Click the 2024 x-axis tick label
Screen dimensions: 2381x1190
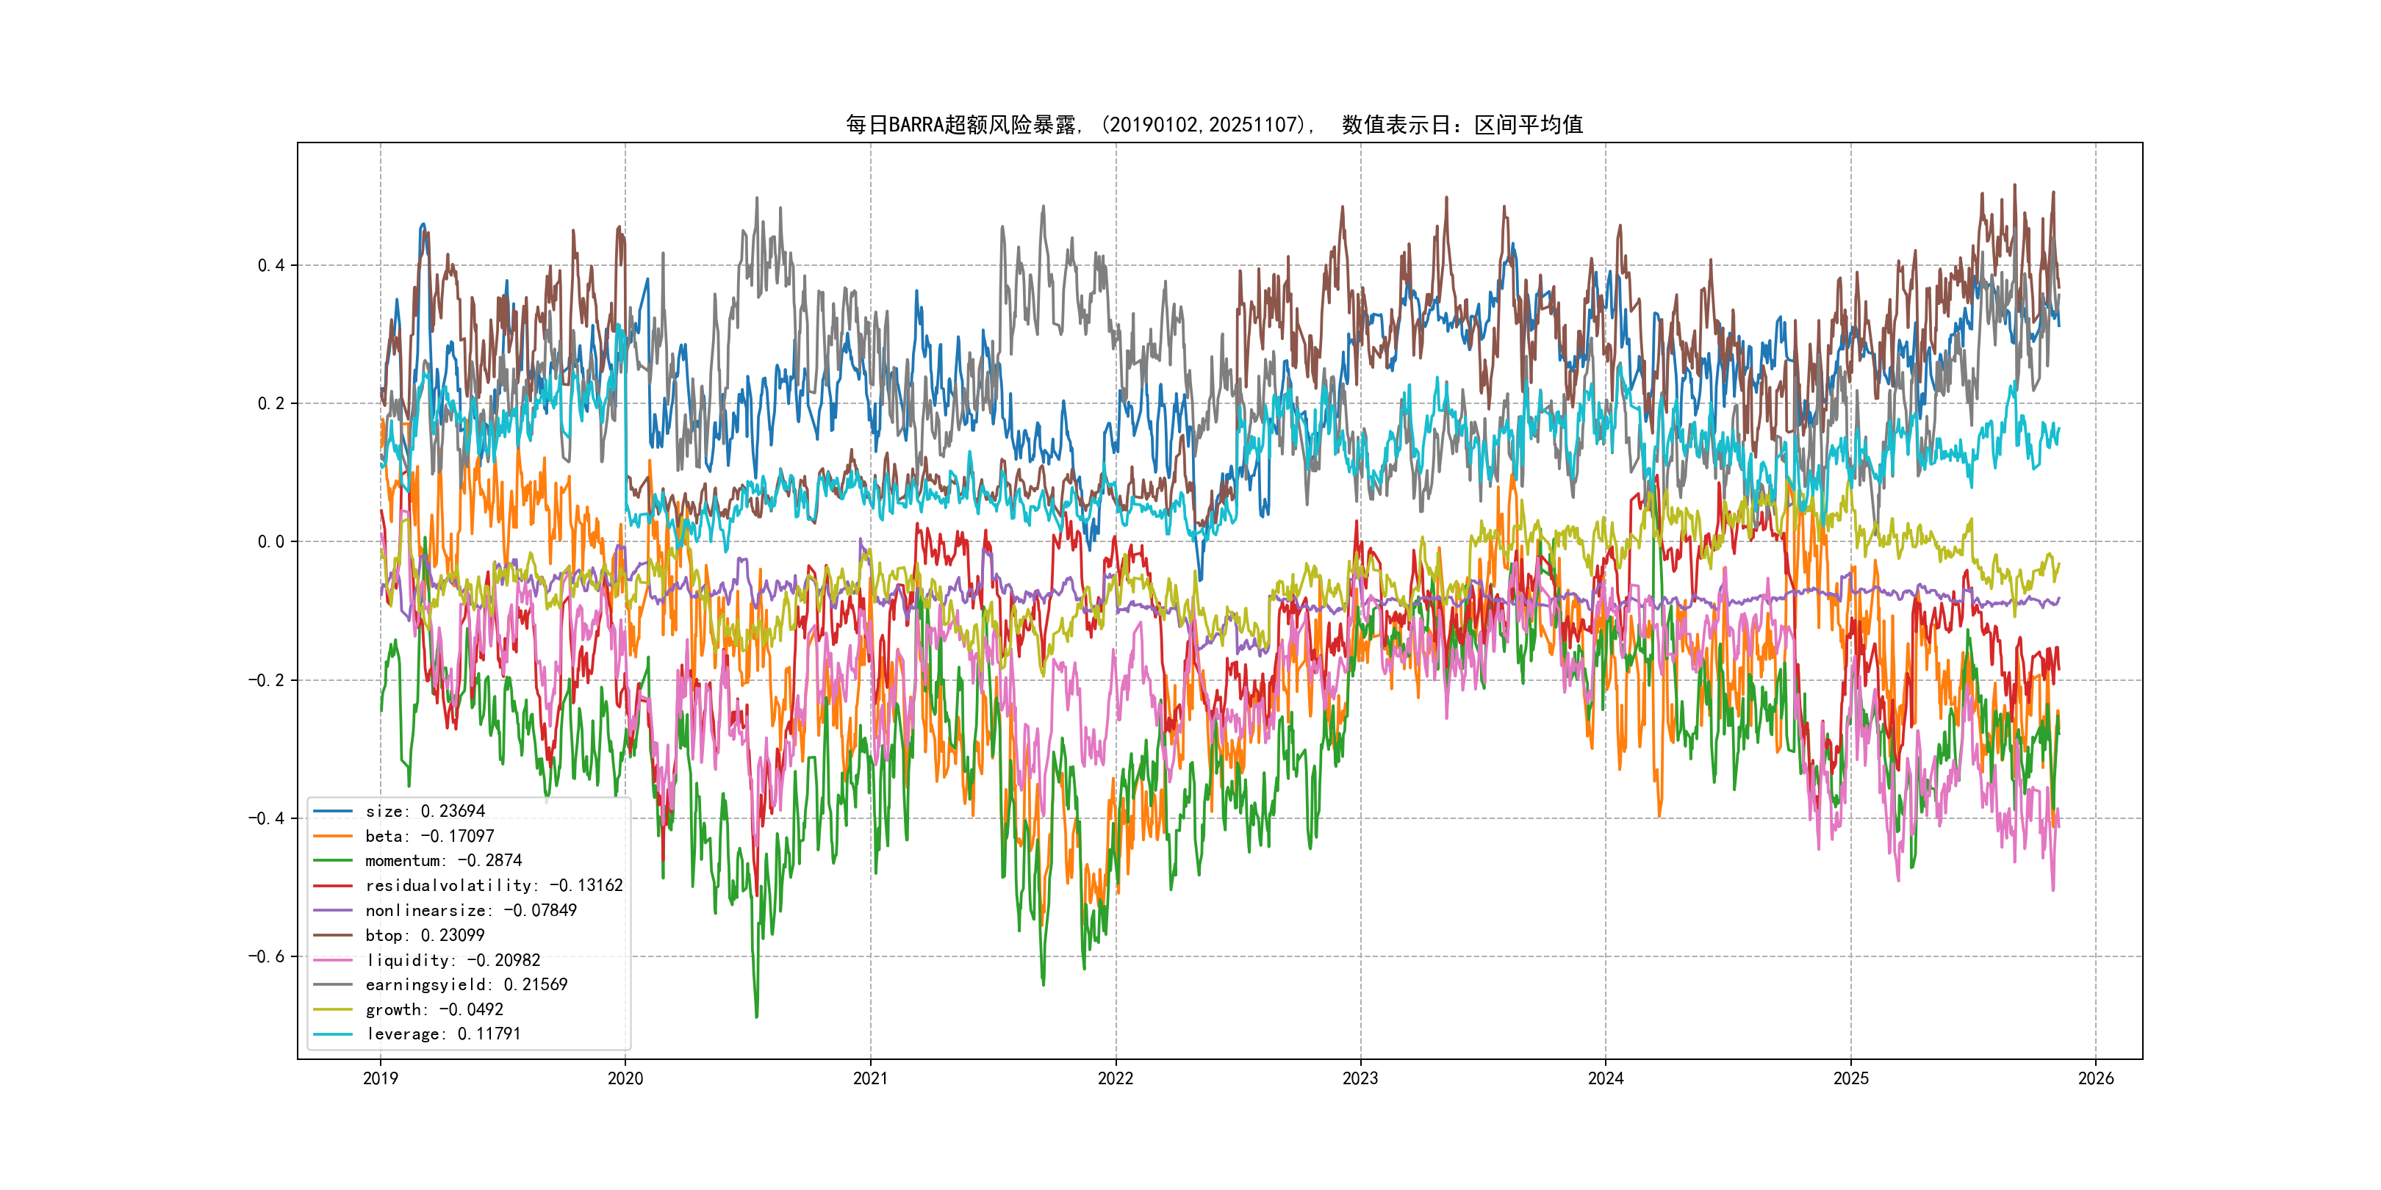point(1606,1078)
